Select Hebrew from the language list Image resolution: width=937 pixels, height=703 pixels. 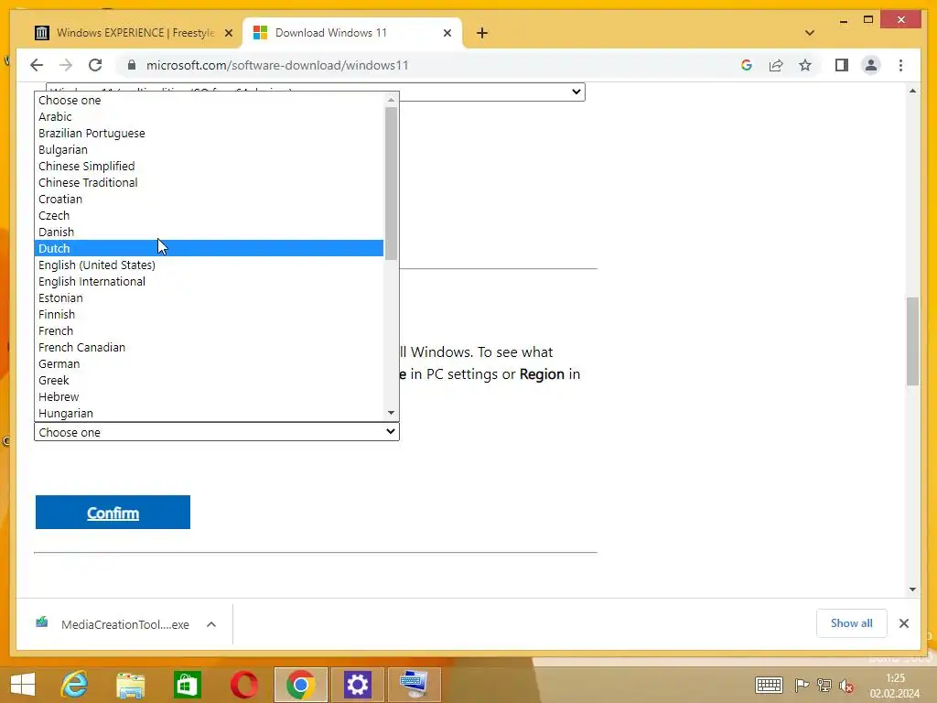[x=209, y=395]
